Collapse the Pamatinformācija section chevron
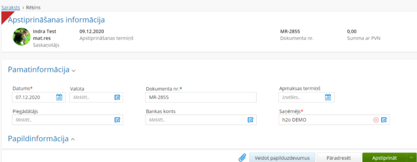 pos(74,71)
